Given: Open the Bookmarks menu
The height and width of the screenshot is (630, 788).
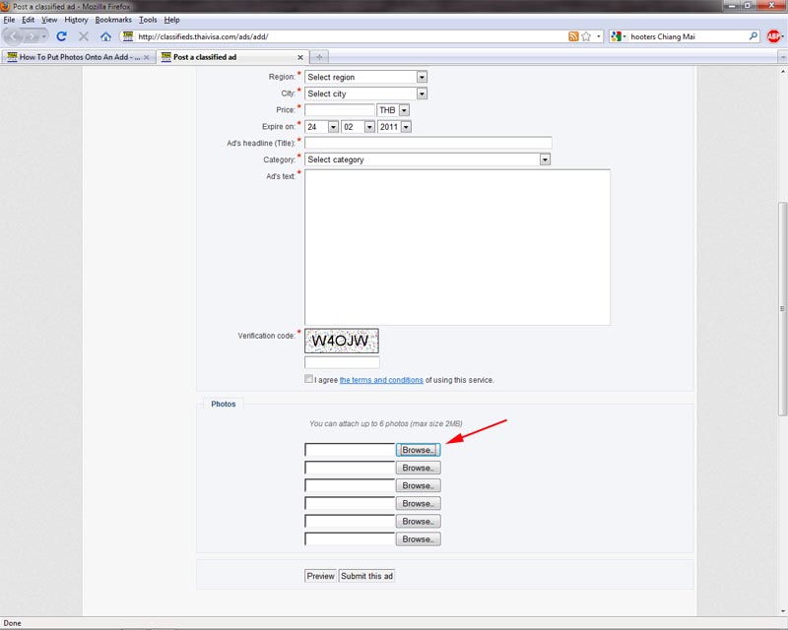Looking at the screenshot, I should coord(112,20).
